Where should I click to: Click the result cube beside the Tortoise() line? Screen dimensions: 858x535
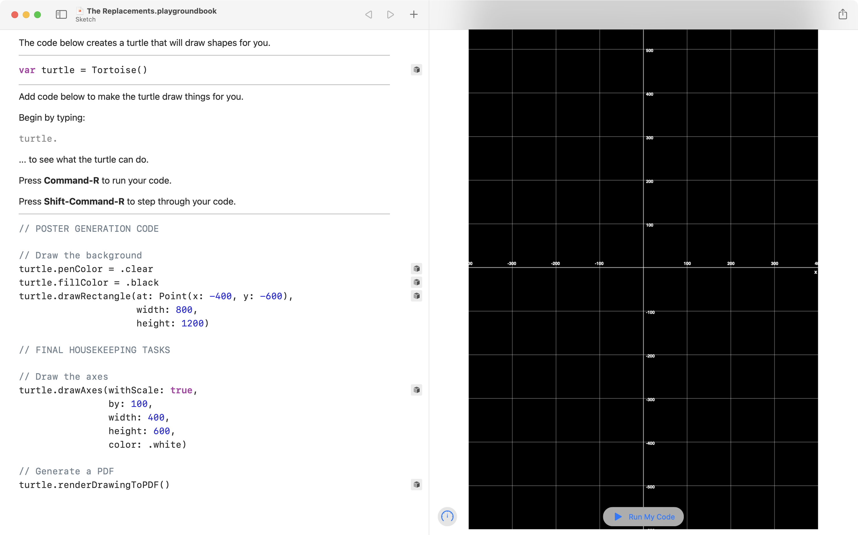coord(417,70)
